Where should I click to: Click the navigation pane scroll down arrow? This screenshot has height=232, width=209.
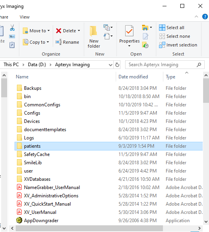[x=4, y=228]
